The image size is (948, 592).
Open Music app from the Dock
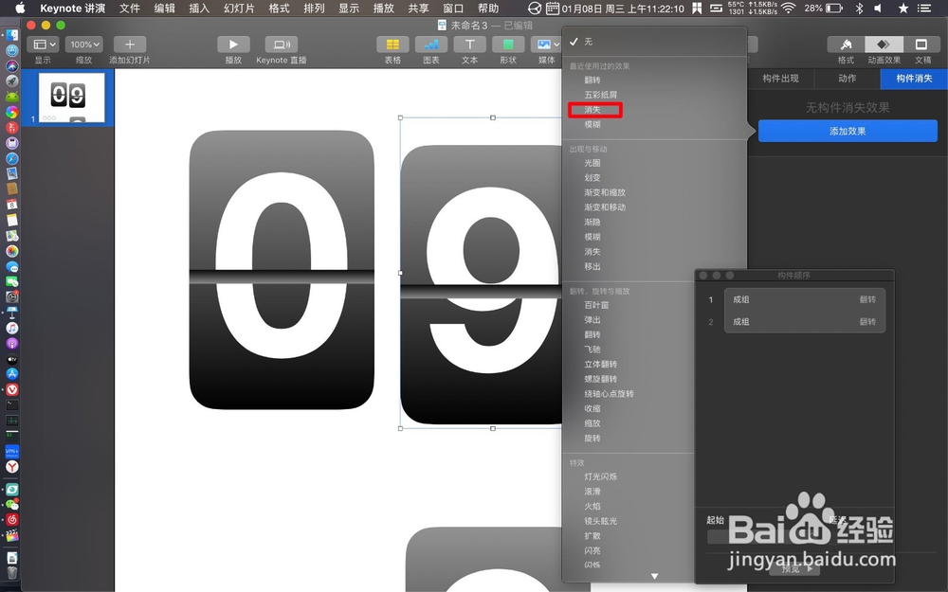coord(12,328)
